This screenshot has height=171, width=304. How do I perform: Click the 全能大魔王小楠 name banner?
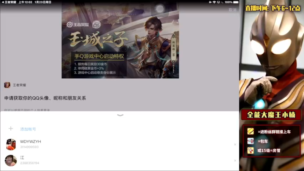pos(271,115)
